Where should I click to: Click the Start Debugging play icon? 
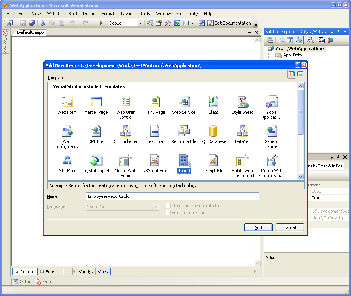click(x=101, y=23)
